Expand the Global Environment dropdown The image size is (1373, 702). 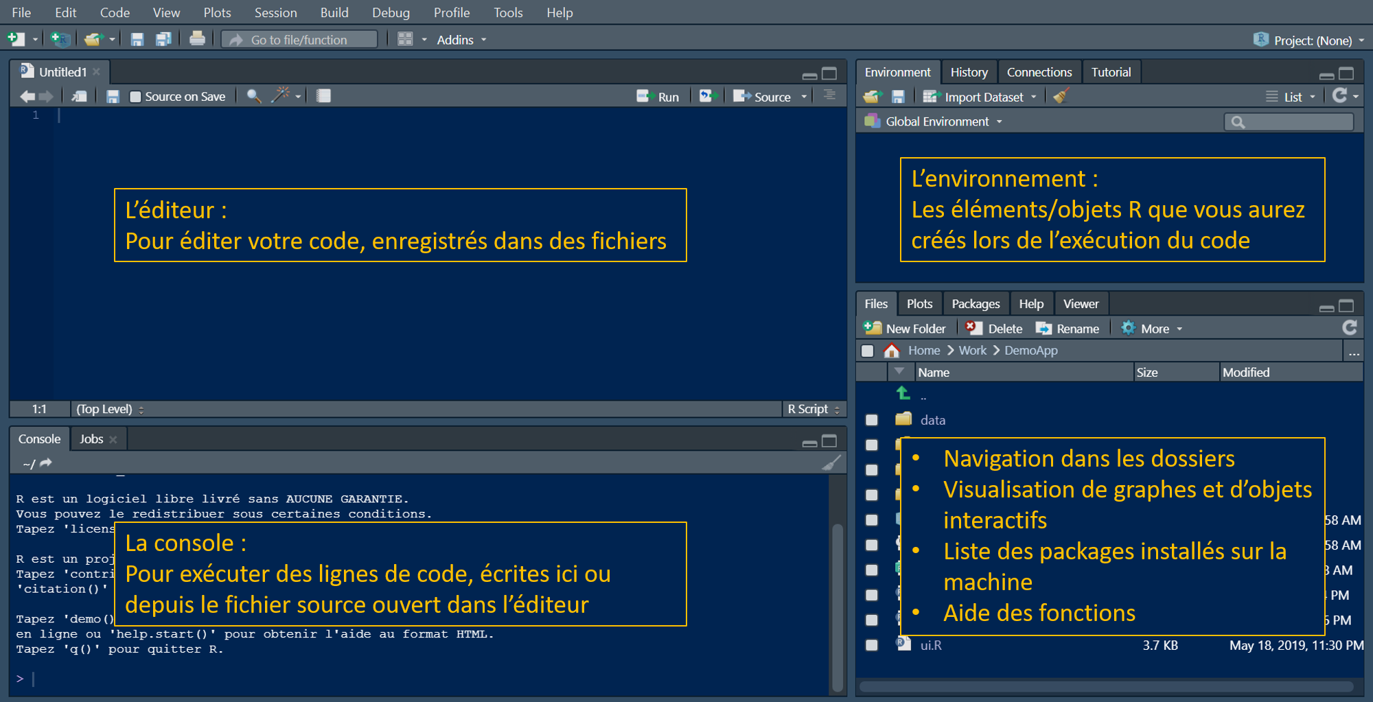[934, 121]
